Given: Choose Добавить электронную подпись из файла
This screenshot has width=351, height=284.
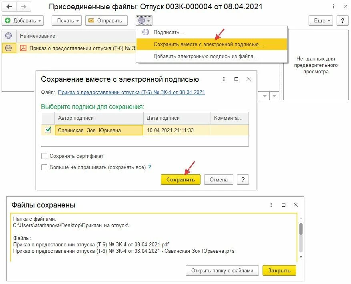Looking at the screenshot, I should 212,56.
